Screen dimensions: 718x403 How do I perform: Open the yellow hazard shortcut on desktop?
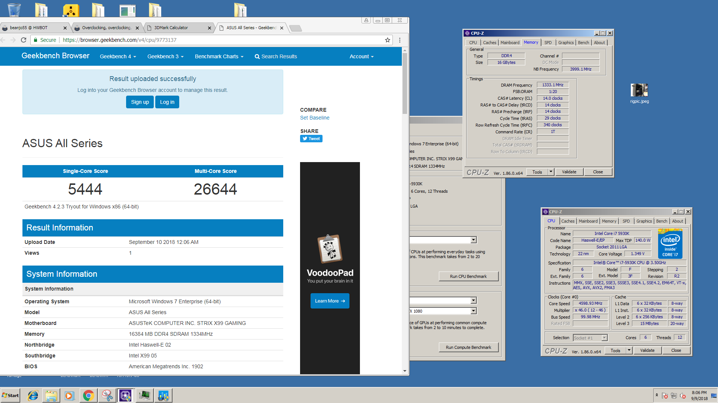[71, 10]
